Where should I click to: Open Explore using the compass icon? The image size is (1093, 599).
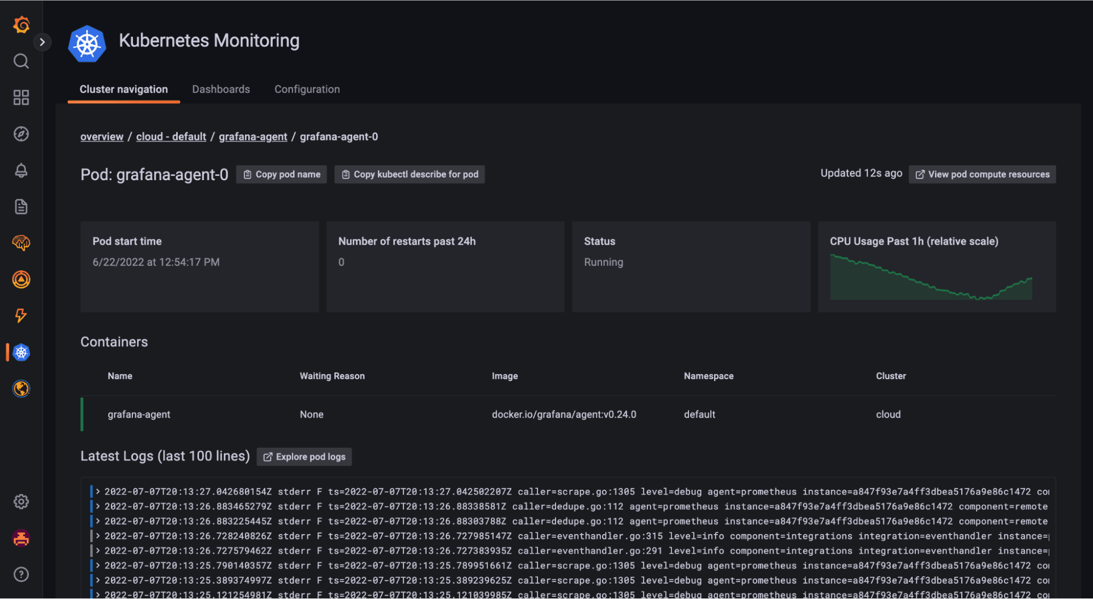[x=22, y=134]
